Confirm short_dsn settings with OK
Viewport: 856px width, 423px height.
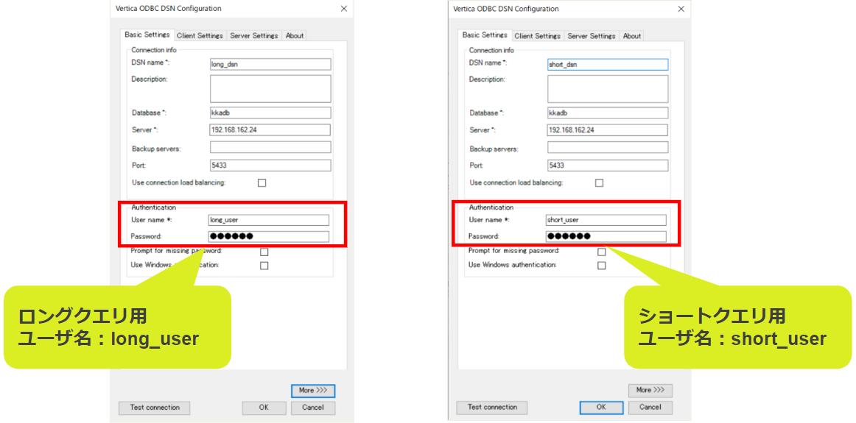(601, 408)
